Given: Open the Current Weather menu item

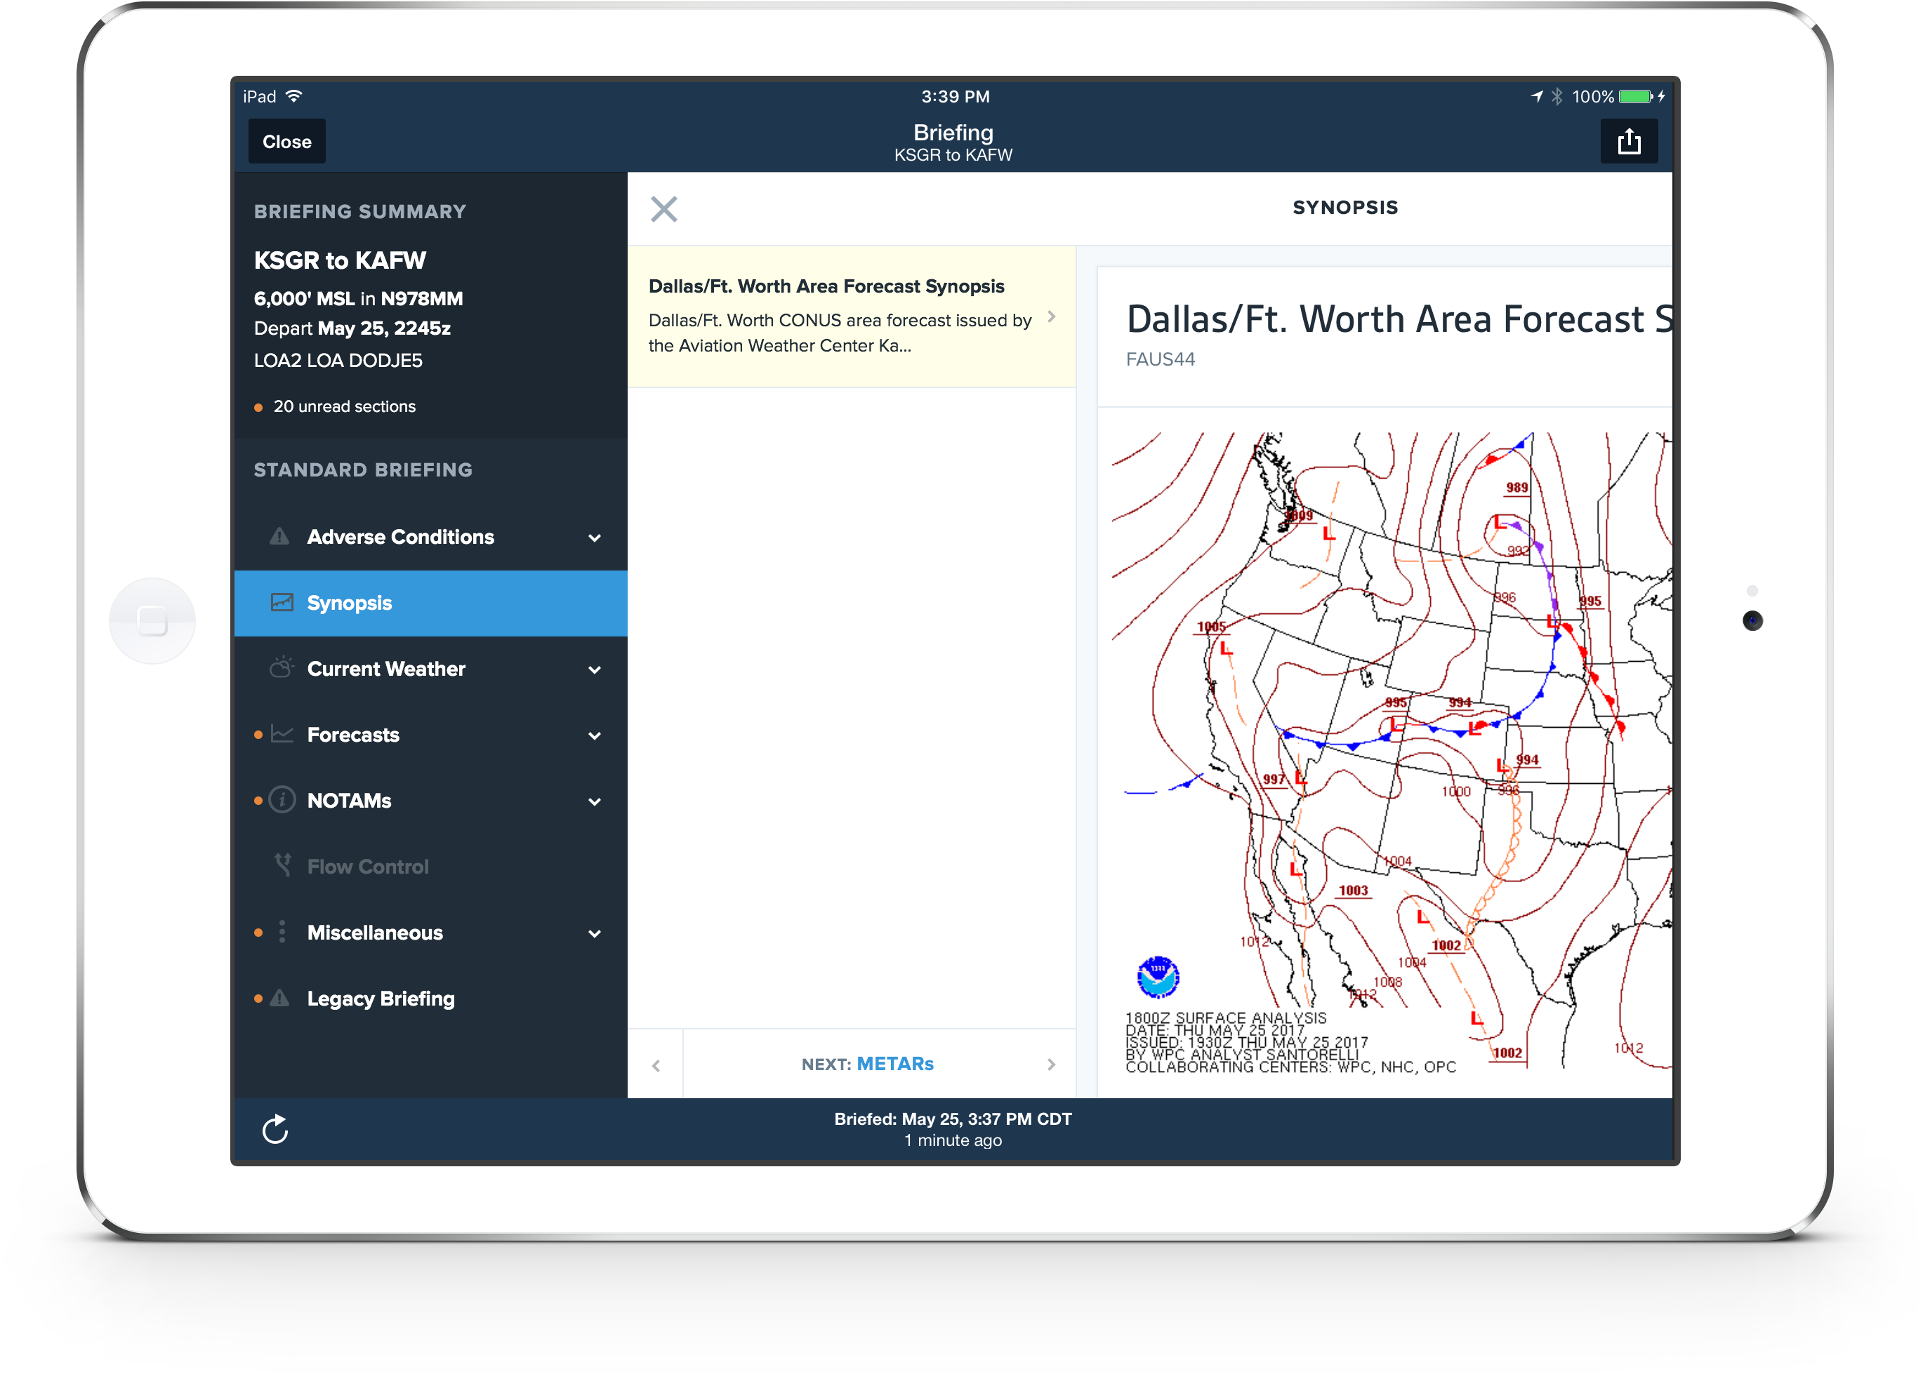Looking at the screenshot, I should pyautogui.click(x=431, y=668).
